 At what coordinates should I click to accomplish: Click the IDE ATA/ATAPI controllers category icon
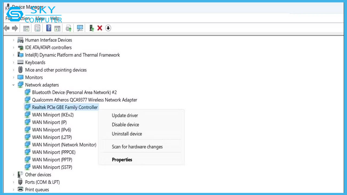[20, 47]
